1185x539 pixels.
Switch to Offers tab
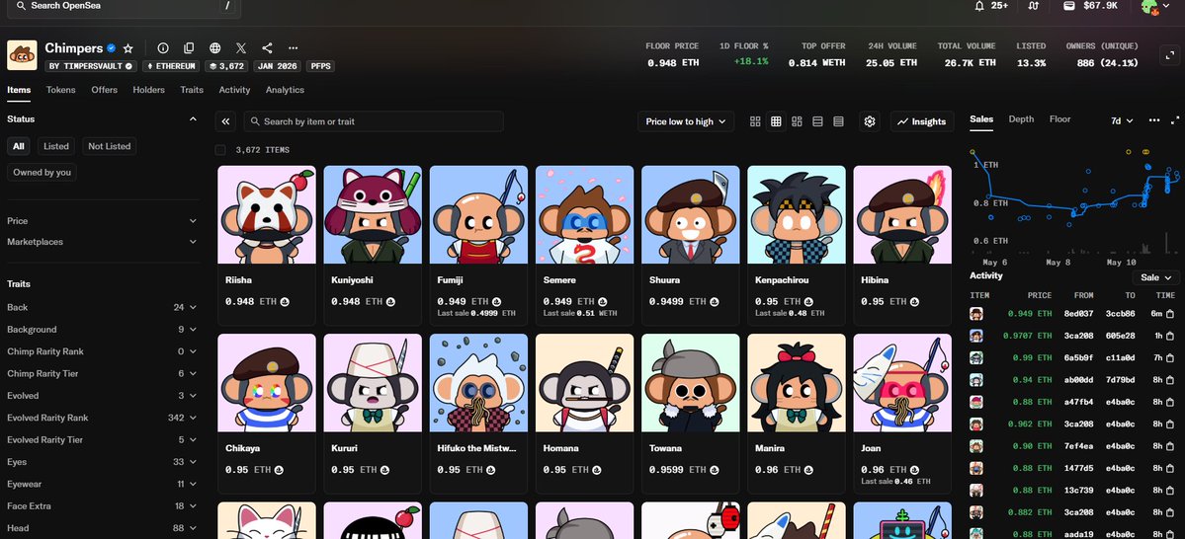pyautogui.click(x=105, y=90)
